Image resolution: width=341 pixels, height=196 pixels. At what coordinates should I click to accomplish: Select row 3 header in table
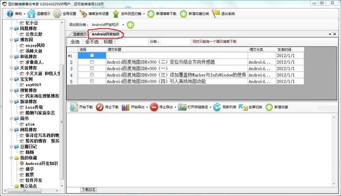(x=72, y=69)
